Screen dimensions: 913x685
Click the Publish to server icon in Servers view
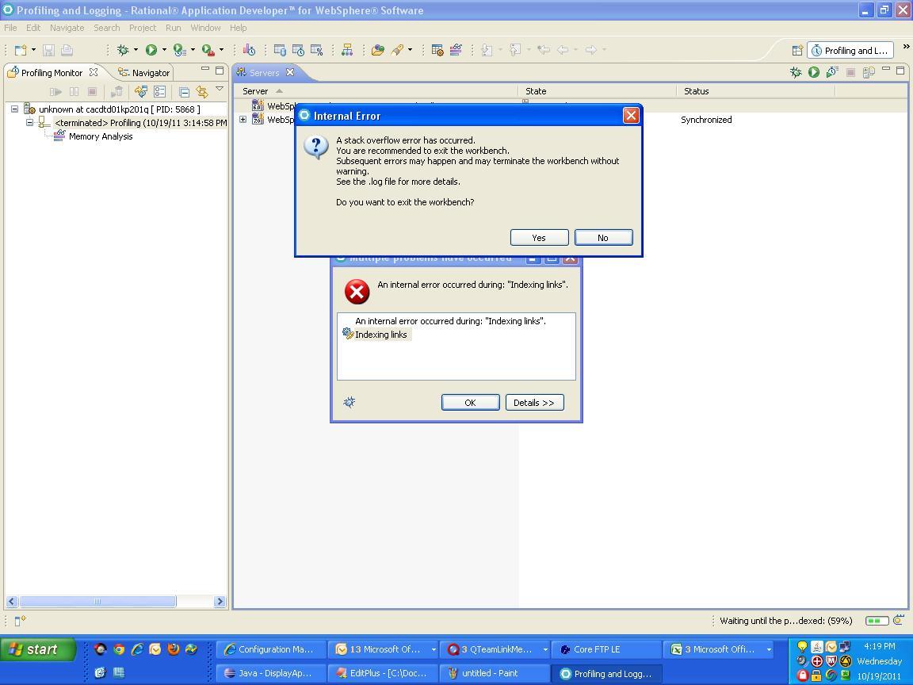click(869, 72)
